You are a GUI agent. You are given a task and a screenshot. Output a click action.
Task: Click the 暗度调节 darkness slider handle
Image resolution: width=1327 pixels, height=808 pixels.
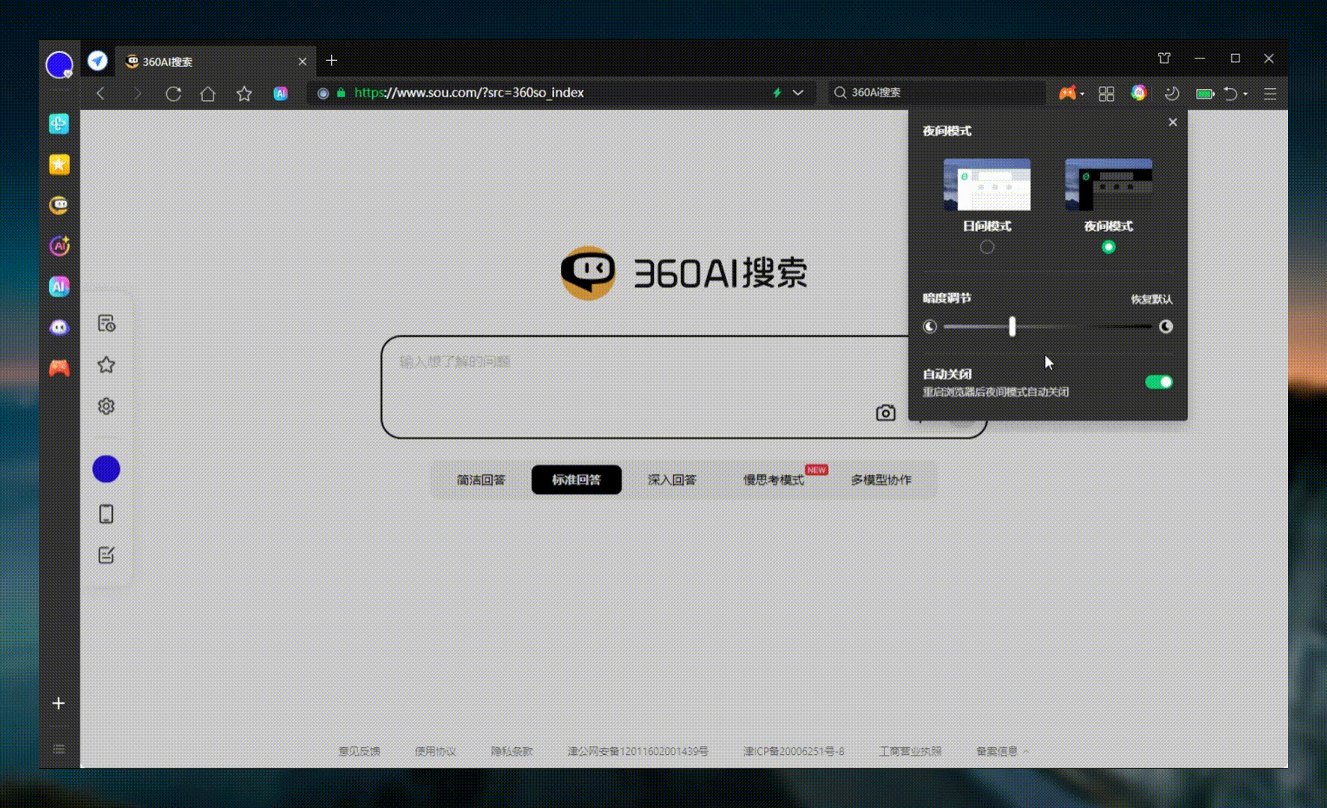pyautogui.click(x=1012, y=326)
